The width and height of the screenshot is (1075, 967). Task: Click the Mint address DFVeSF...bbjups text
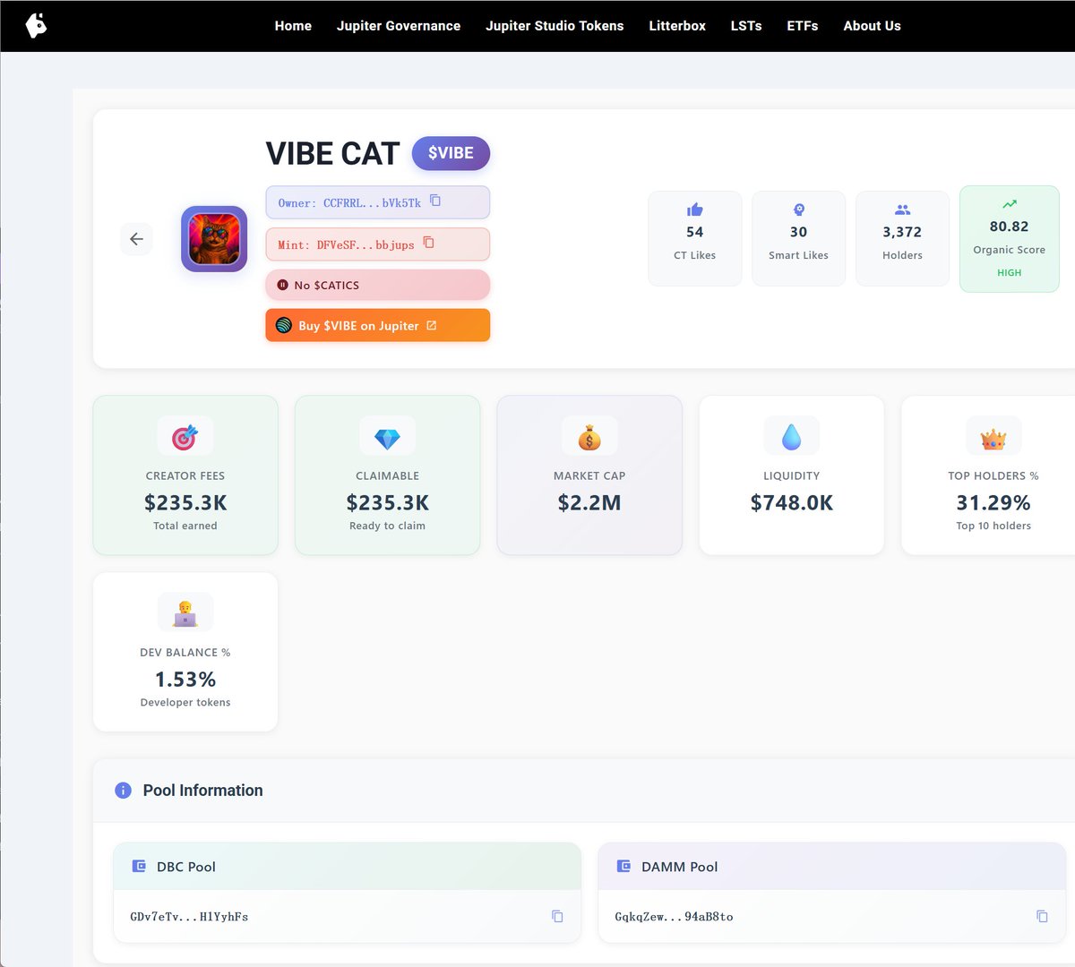point(365,244)
